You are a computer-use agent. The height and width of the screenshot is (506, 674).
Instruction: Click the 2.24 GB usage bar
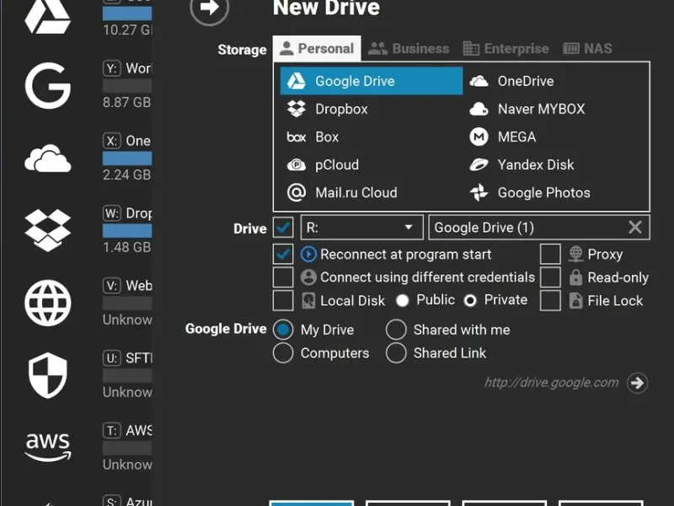click(x=127, y=159)
